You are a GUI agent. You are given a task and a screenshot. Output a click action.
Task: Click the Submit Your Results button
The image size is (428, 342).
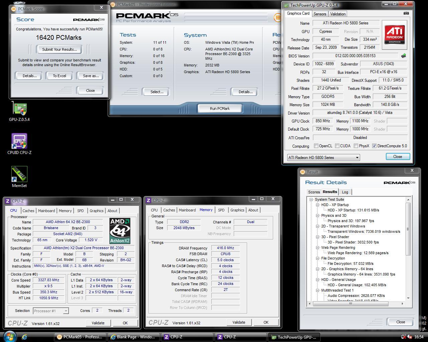[x=60, y=49]
